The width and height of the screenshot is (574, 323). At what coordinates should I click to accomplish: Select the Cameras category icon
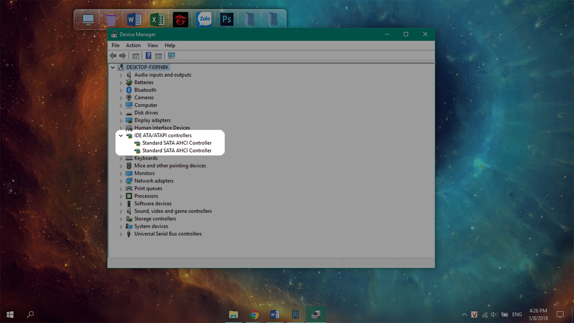[x=129, y=97]
